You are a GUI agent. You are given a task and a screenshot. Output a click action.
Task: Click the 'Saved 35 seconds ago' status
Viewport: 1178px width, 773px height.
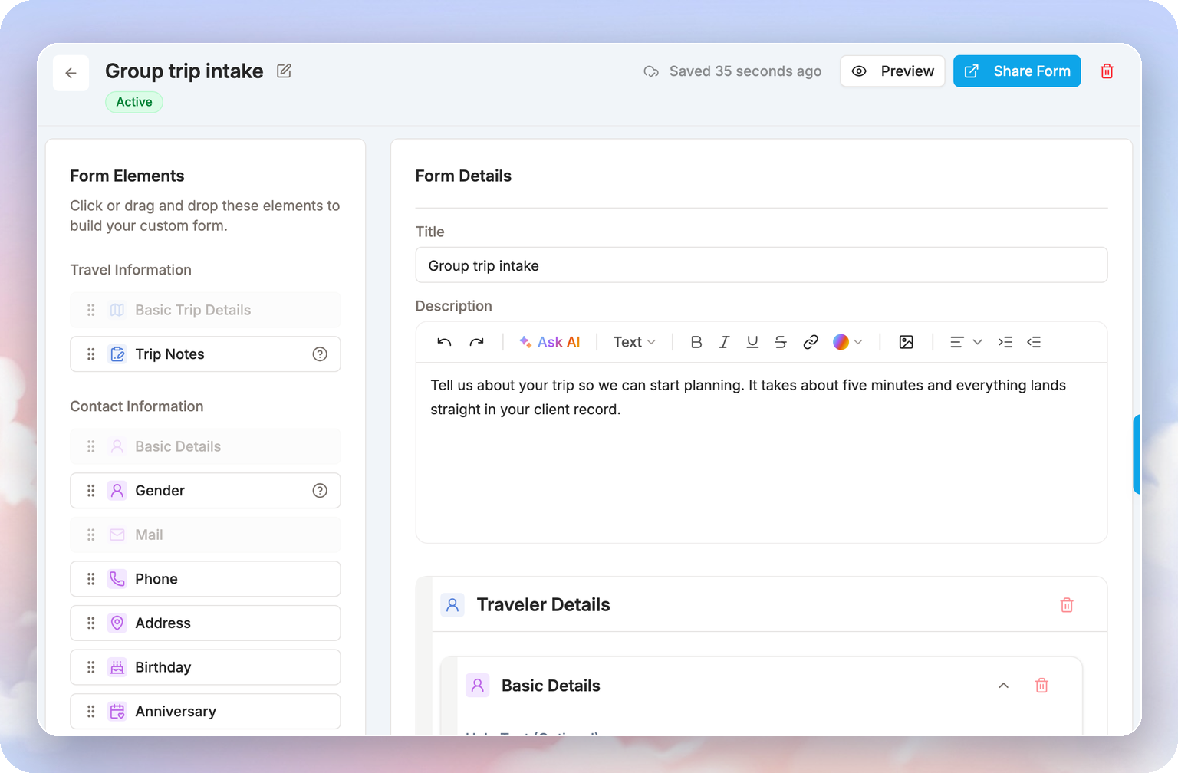tap(732, 71)
